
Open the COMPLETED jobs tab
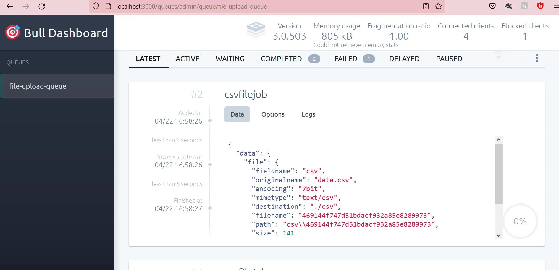point(281,59)
